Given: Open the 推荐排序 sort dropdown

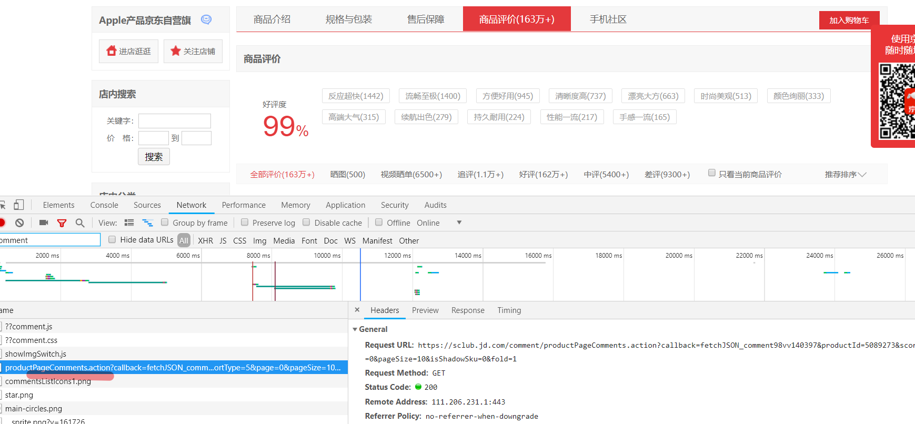Looking at the screenshot, I should 845,175.
